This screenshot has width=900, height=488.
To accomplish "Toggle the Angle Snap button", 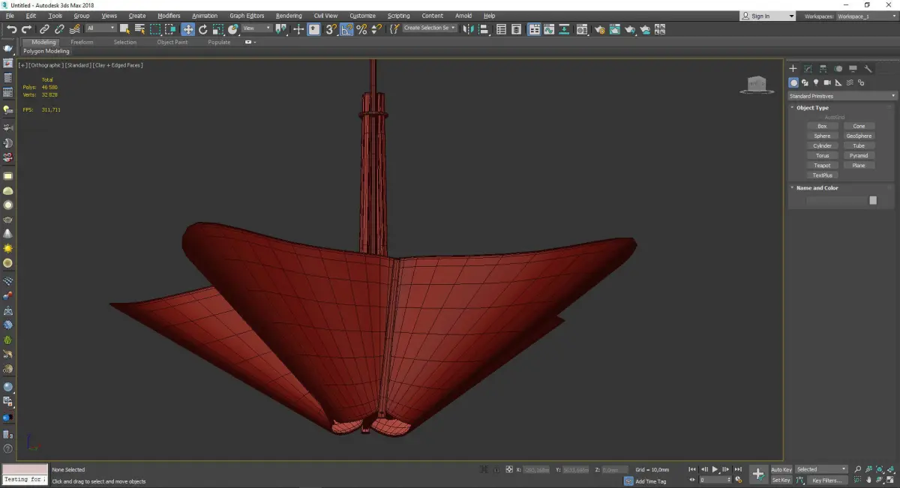I will [x=346, y=29].
